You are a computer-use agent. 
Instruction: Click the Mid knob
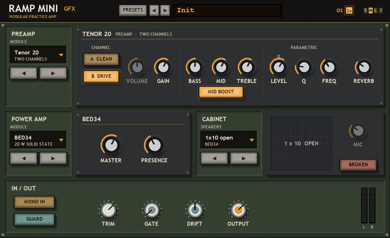221,67
